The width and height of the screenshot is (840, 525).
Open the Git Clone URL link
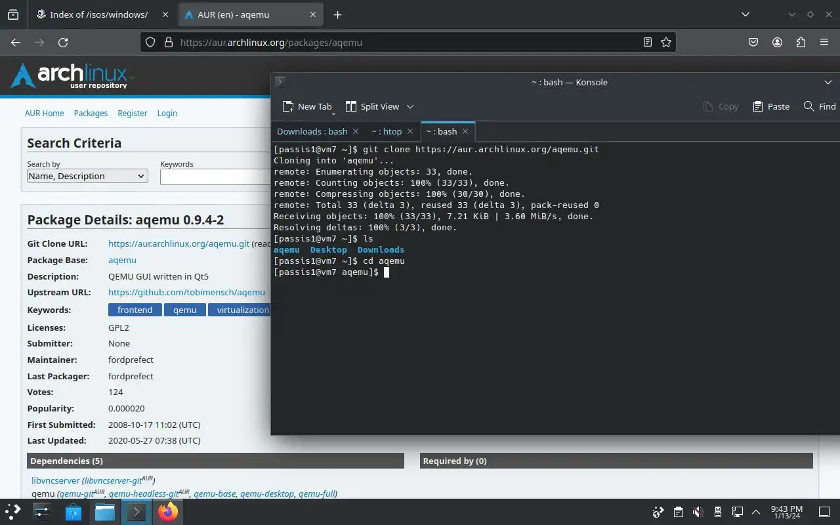point(178,243)
